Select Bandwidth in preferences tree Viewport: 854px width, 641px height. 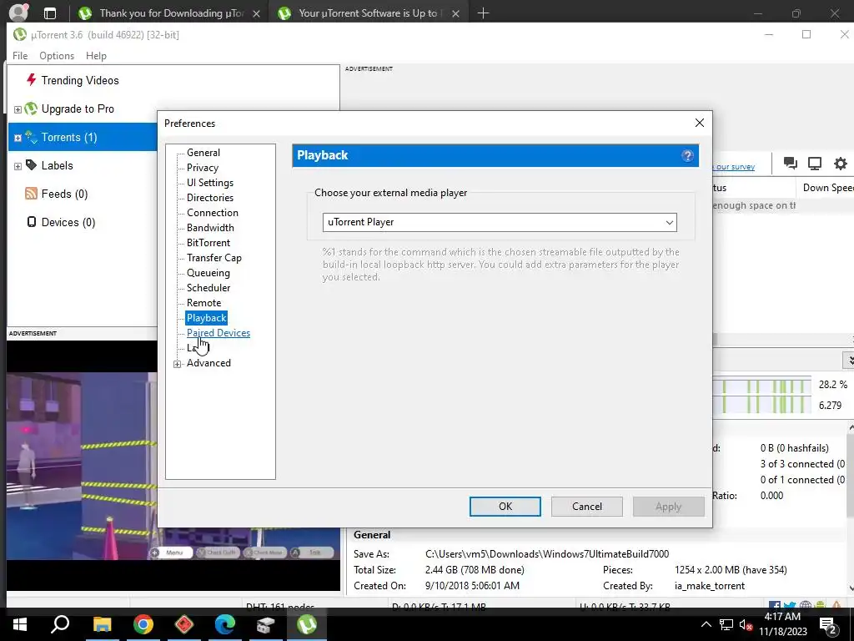[x=210, y=227]
